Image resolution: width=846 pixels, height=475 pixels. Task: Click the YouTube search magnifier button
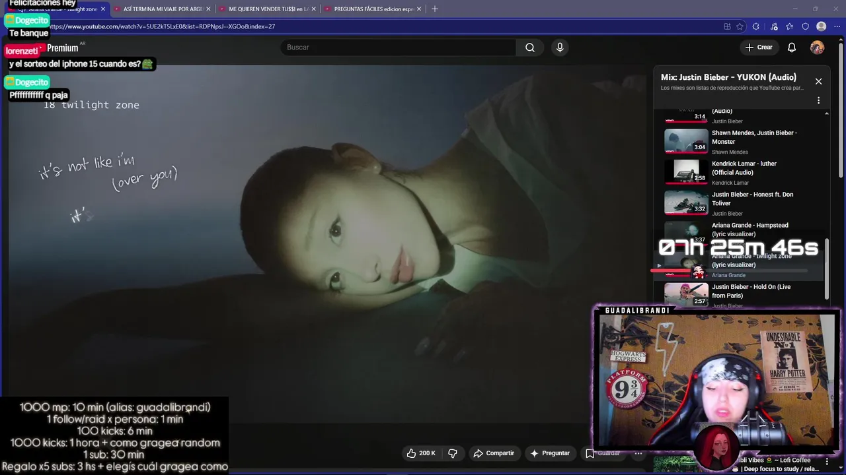(x=529, y=47)
